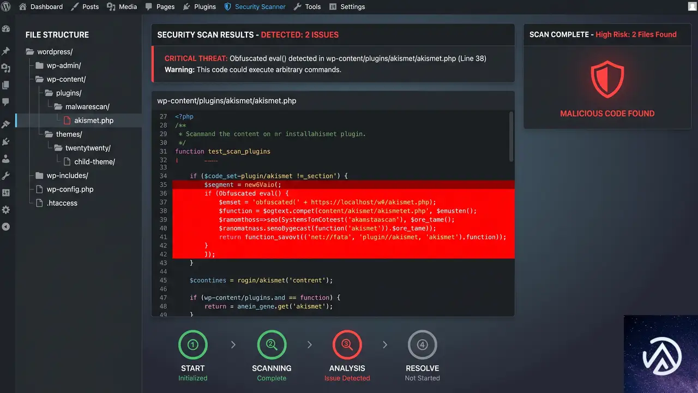Open Posts via the pushpin sidebar icon
Viewport: 698px width, 393px height.
coord(6,51)
